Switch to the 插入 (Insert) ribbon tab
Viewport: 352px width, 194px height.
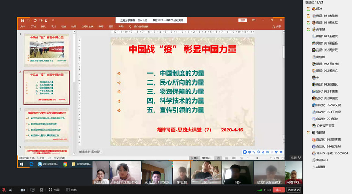pyautogui.click(x=44, y=26)
